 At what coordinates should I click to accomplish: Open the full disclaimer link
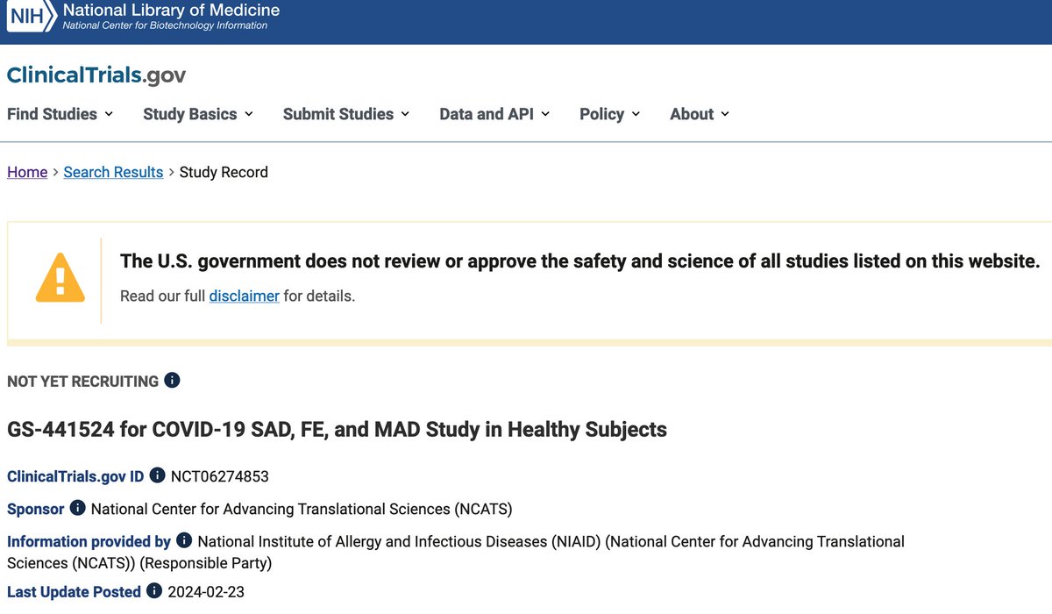(244, 296)
